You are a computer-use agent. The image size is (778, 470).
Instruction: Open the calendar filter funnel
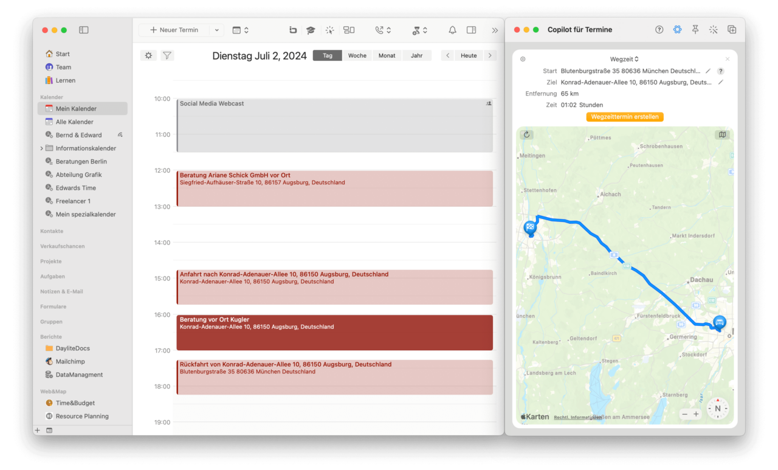click(167, 55)
